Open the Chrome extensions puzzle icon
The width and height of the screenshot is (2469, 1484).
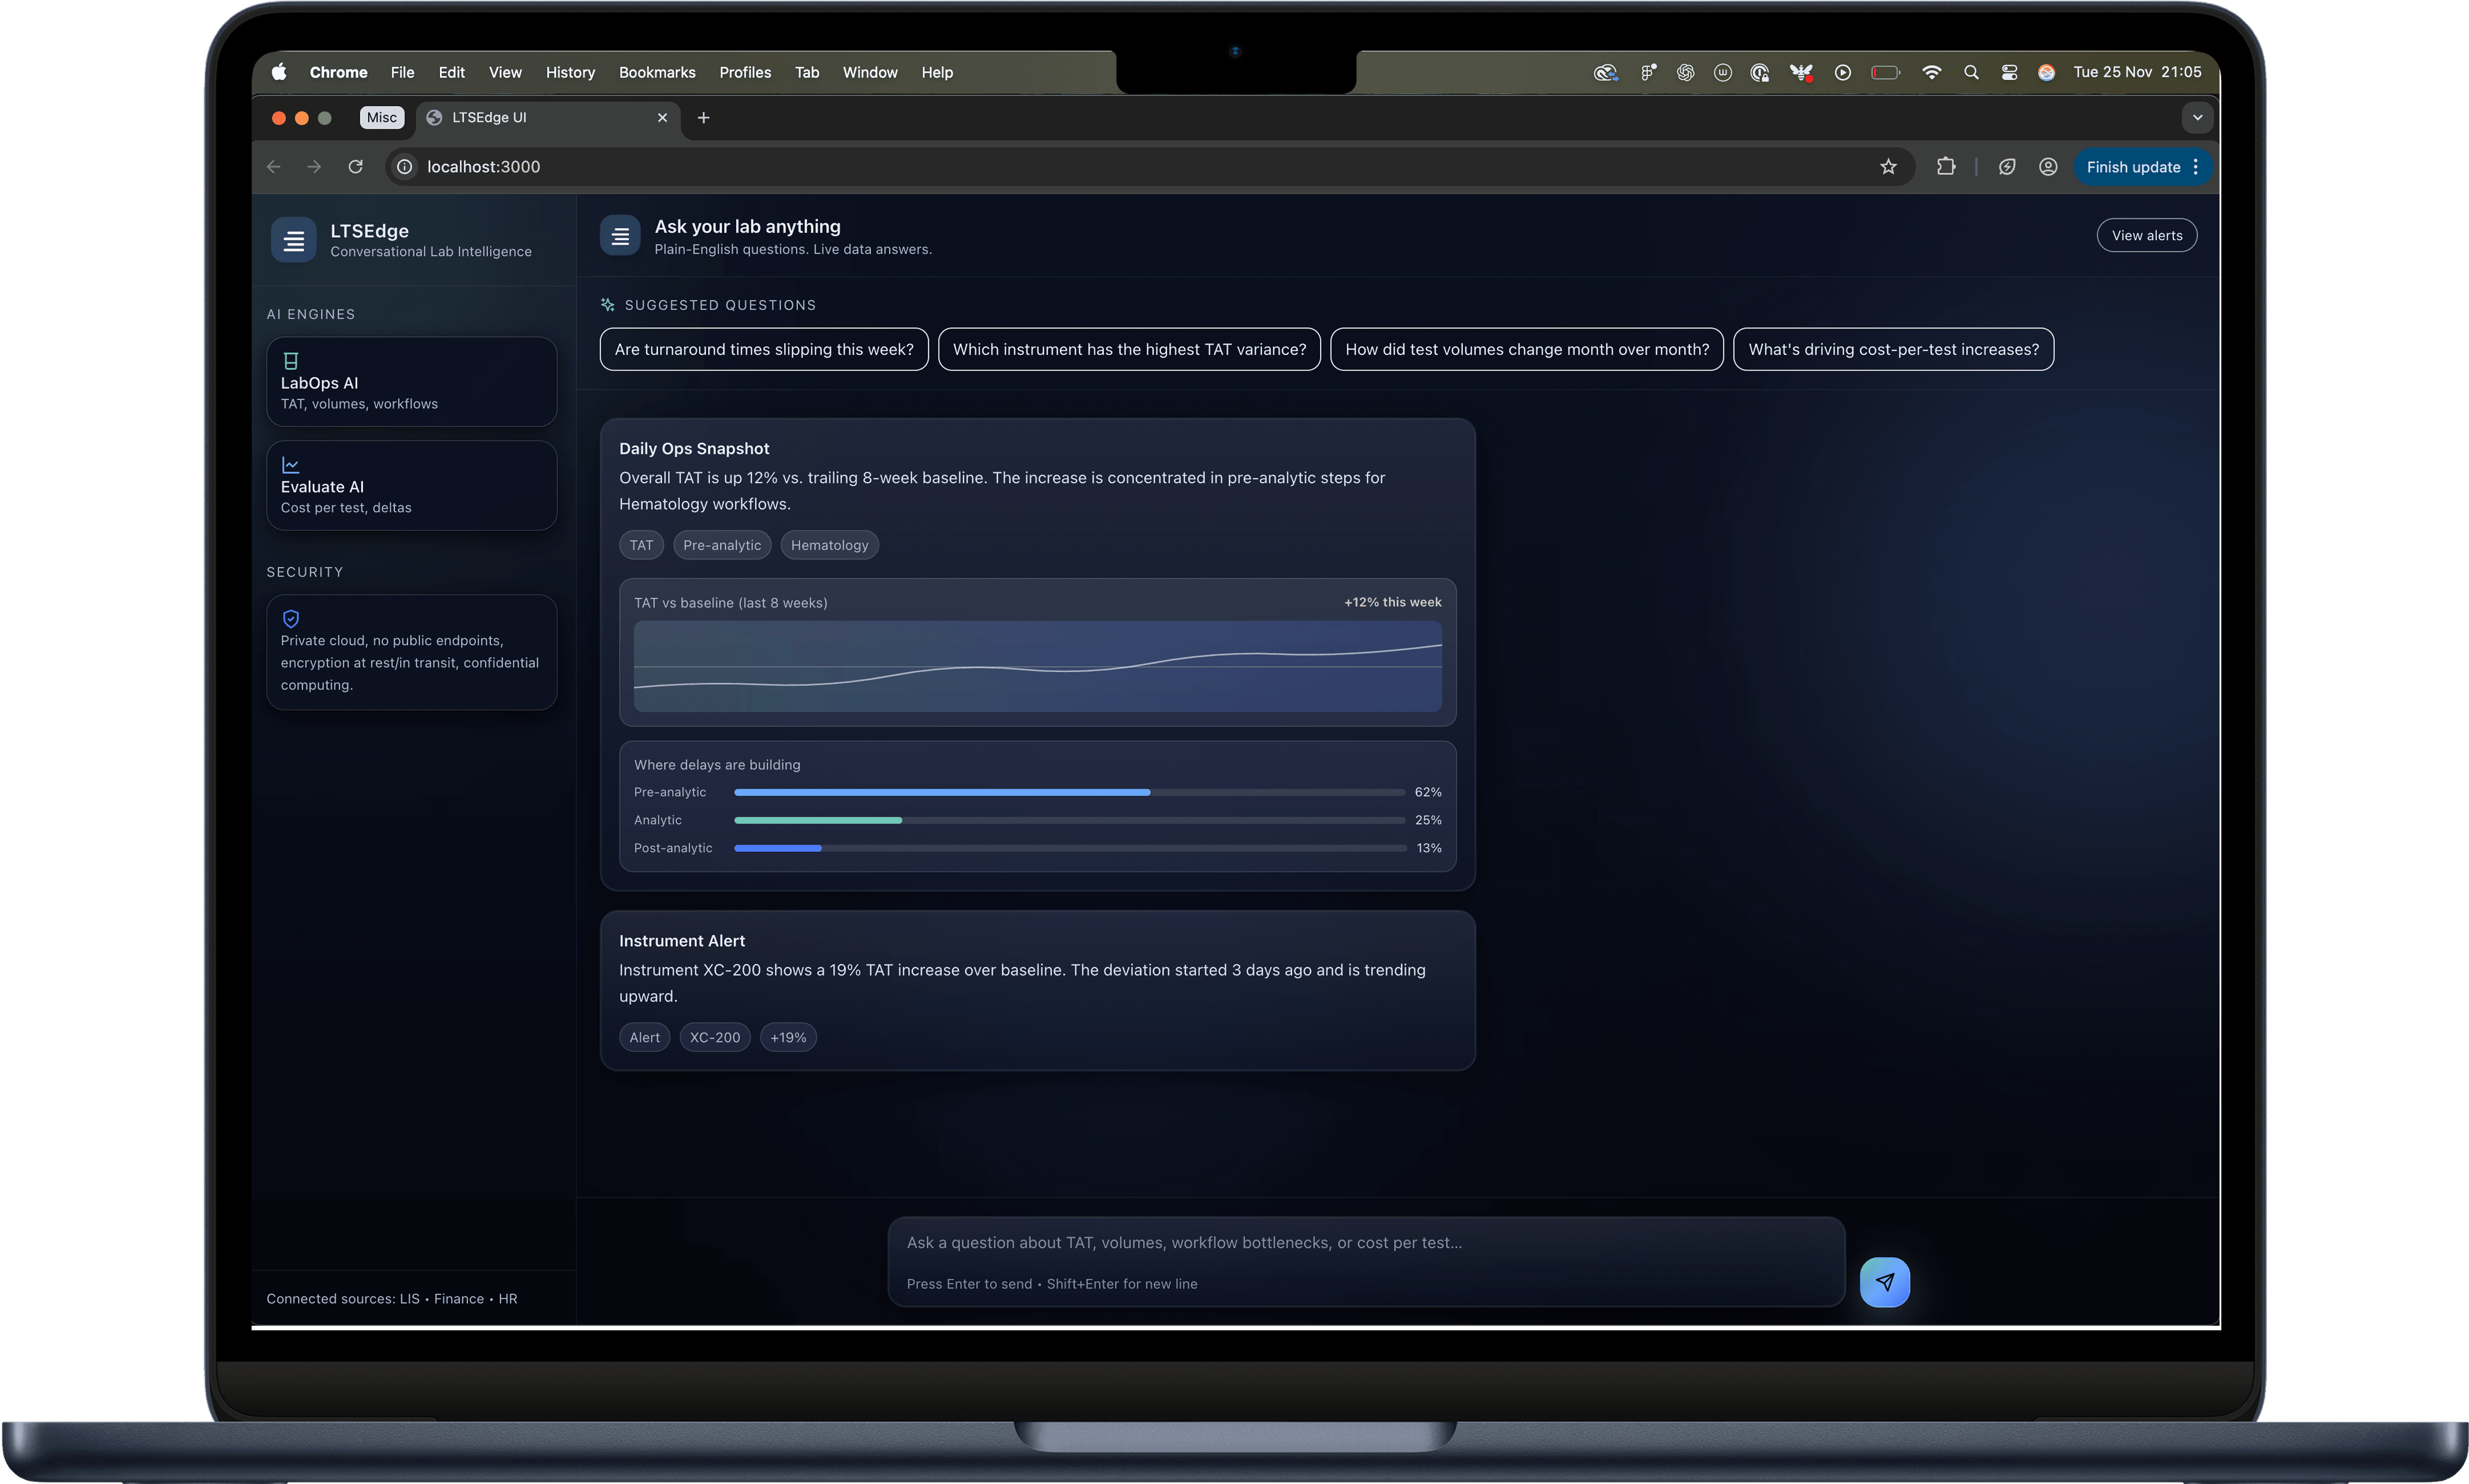coord(1945,167)
